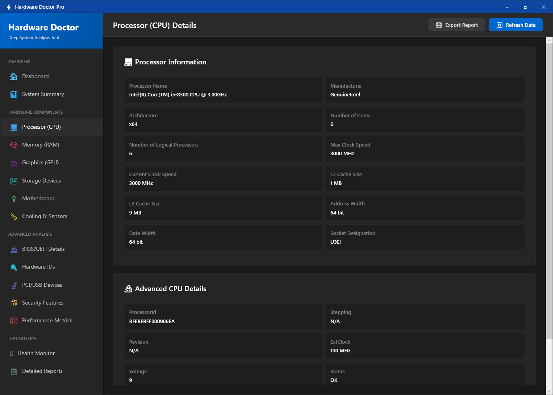Click the Cooling & Sensors icon
Image resolution: width=553 pixels, height=395 pixels.
(x=14, y=216)
